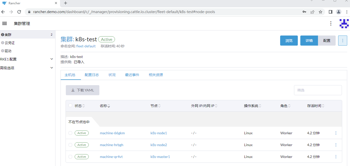Click the 配置 button

[x=327, y=41]
